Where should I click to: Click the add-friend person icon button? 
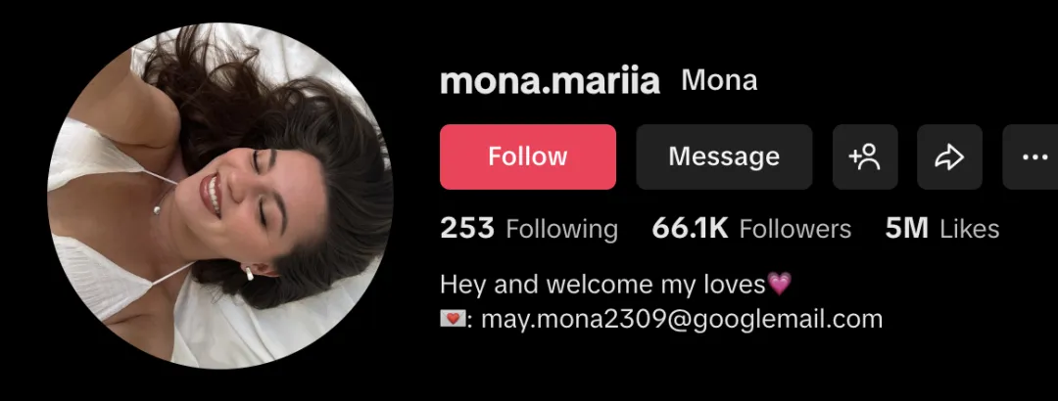point(865,157)
